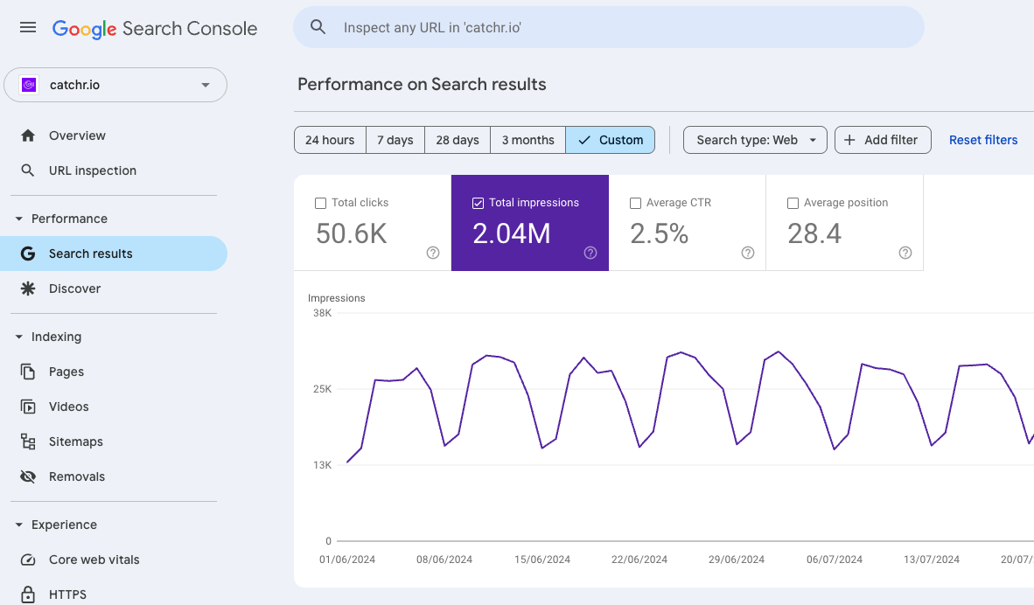Click the Discover asterisk icon

point(28,289)
